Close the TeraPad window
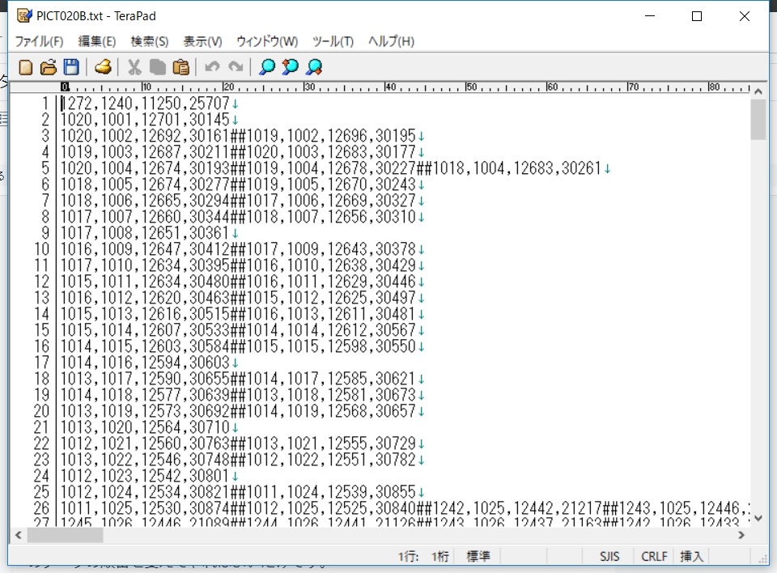The image size is (777, 573). pyautogui.click(x=745, y=16)
